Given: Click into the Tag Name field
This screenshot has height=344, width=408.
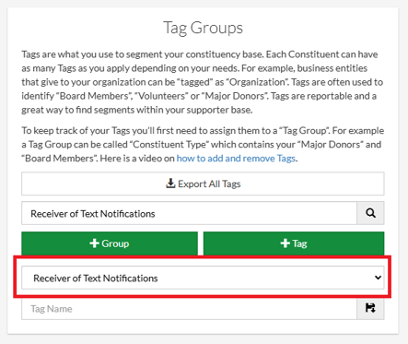Looking at the screenshot, I should click(189, 308).
